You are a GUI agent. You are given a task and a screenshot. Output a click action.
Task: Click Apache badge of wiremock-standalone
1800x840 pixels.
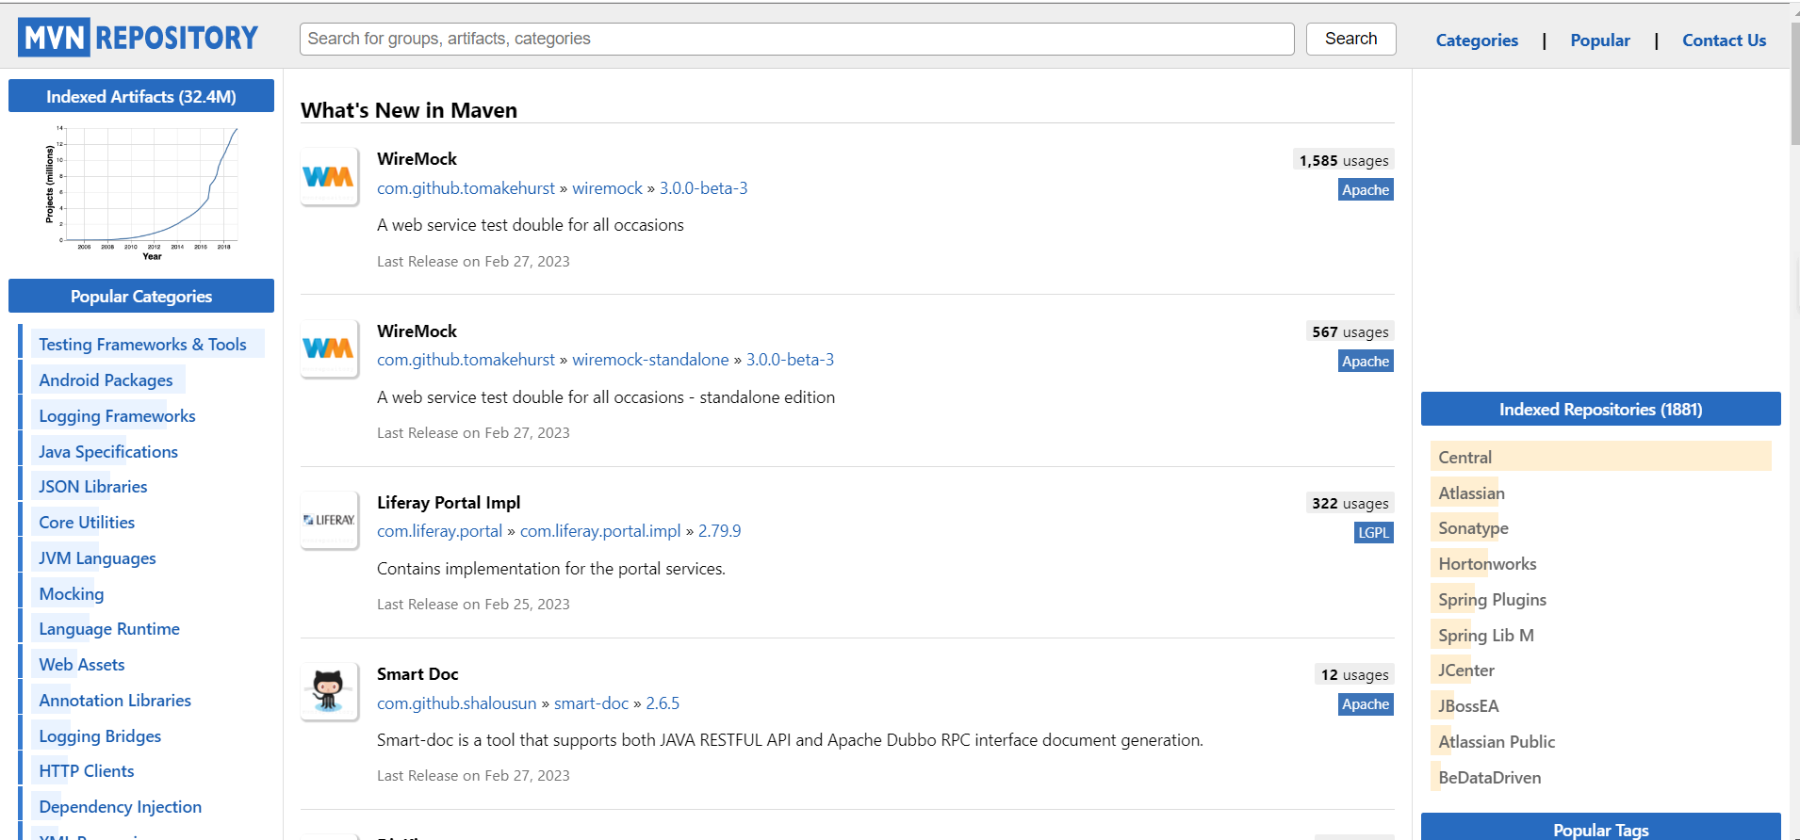1366,361
